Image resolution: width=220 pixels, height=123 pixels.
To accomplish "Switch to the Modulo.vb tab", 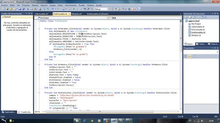I will [77, 14].
